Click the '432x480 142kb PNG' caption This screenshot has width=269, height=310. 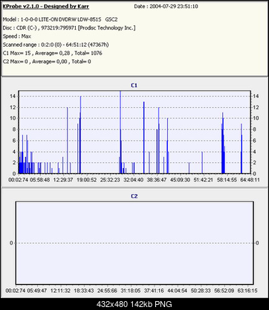[134, 304]
